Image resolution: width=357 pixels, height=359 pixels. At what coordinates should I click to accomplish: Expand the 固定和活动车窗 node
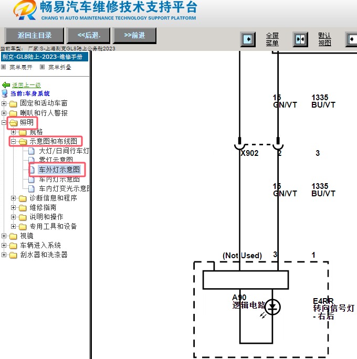tap(4, 103)
